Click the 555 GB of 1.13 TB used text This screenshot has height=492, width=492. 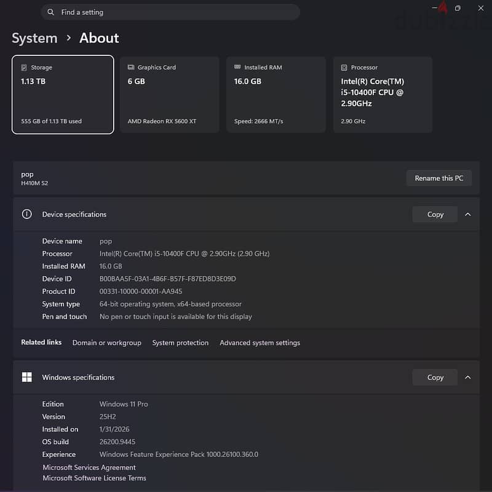(x=51, y=121)
